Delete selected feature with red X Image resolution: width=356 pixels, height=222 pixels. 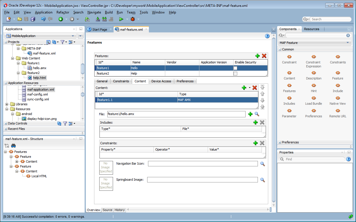[x=264, y=56]
